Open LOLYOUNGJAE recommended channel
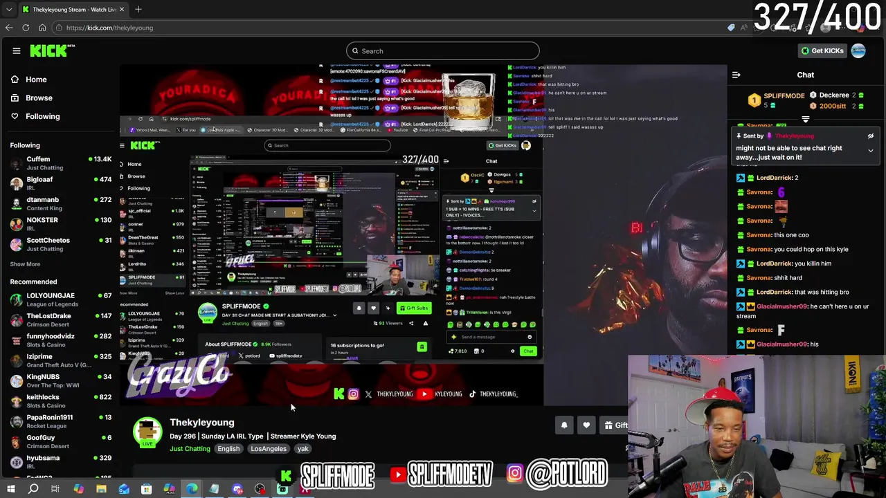Viewport: 886px width, 498px height. 60,299
